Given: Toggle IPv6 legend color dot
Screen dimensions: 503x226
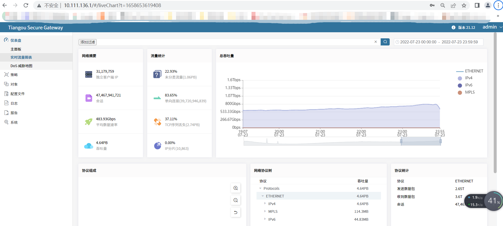Looking at the screenshot, I should [460, 85].
